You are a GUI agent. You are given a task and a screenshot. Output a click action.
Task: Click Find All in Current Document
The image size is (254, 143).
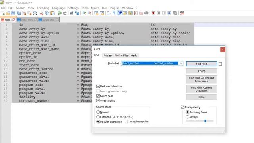(201, 89)
